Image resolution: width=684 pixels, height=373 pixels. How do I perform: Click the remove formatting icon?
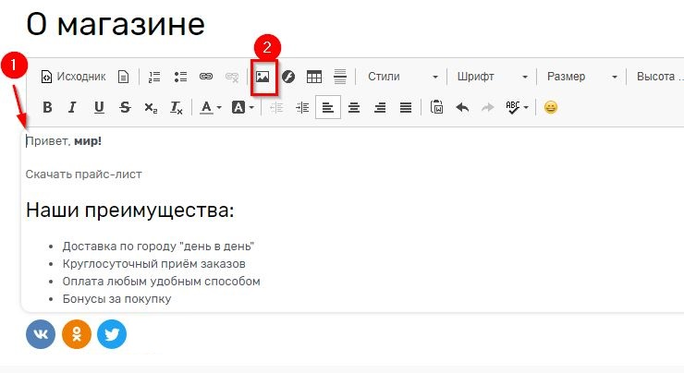click(177, 107)
